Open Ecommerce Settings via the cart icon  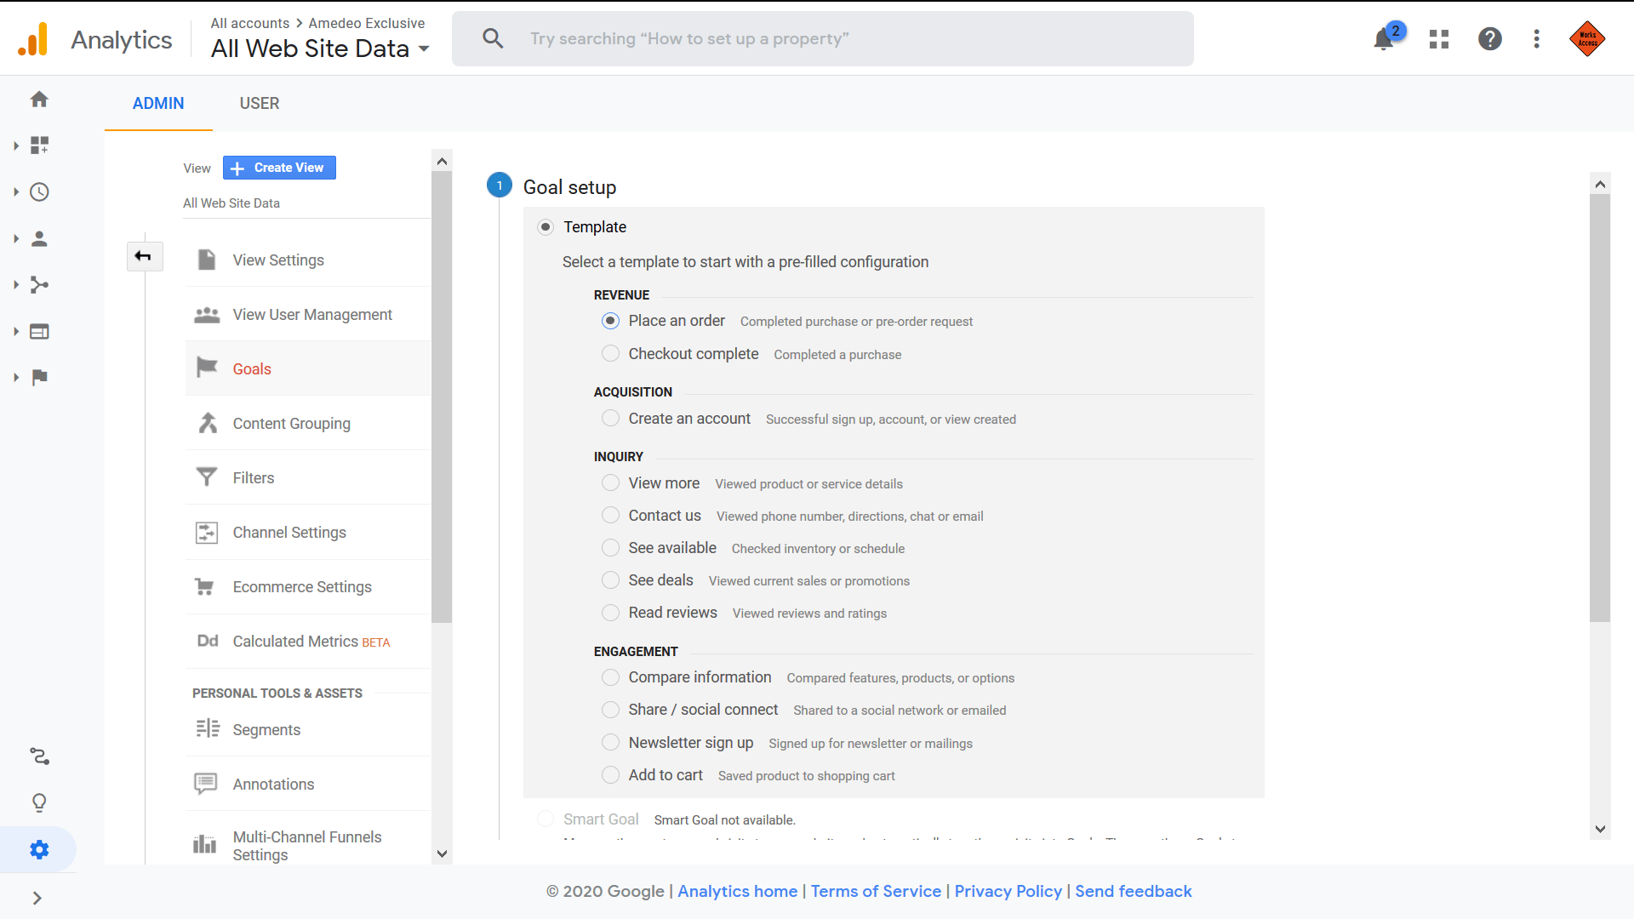(x=205, y=586)
